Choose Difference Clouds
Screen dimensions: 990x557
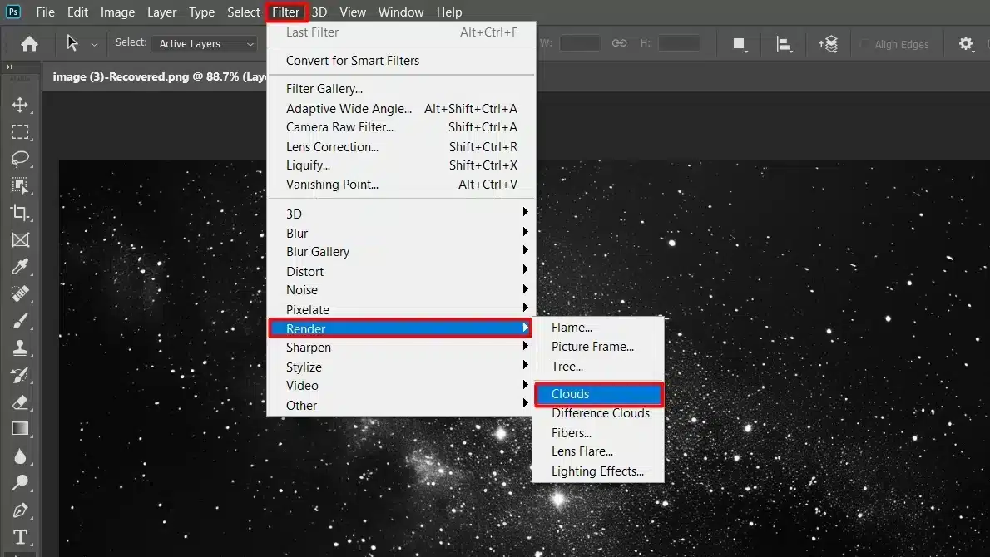click(598, 413)
